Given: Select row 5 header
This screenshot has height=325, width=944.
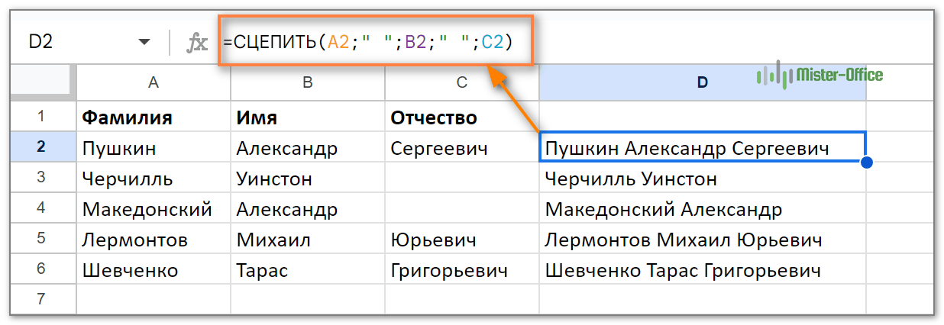Looking at the screenshot, I should coord(43,239).
